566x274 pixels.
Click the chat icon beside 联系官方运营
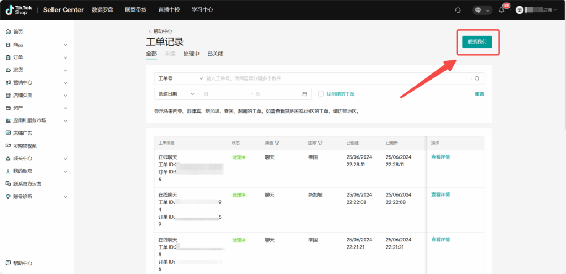click(8, 184)
